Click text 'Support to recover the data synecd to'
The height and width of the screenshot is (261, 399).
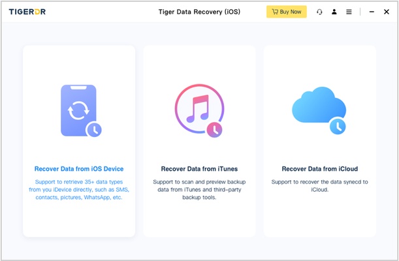[319, 182]
